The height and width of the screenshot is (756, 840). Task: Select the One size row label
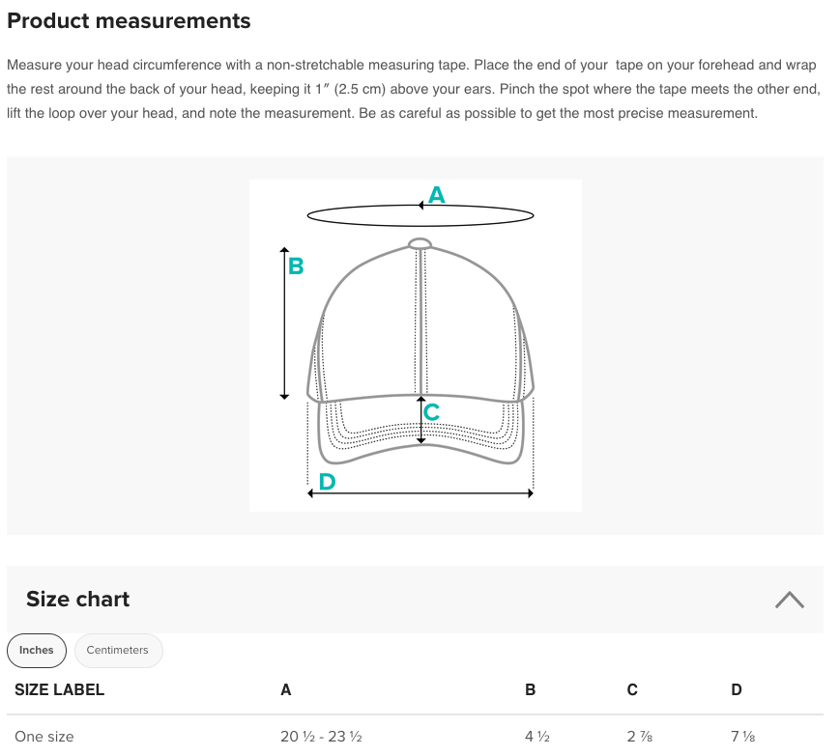point(44,737)
